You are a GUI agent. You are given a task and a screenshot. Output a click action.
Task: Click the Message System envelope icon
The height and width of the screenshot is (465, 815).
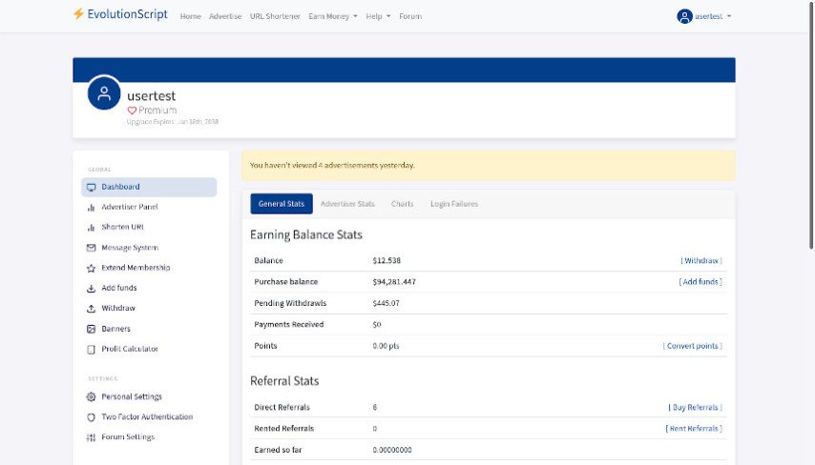[x=91, y=248]
